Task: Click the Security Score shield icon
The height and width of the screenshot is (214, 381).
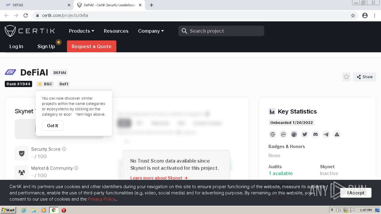Action: pos(22,153)
